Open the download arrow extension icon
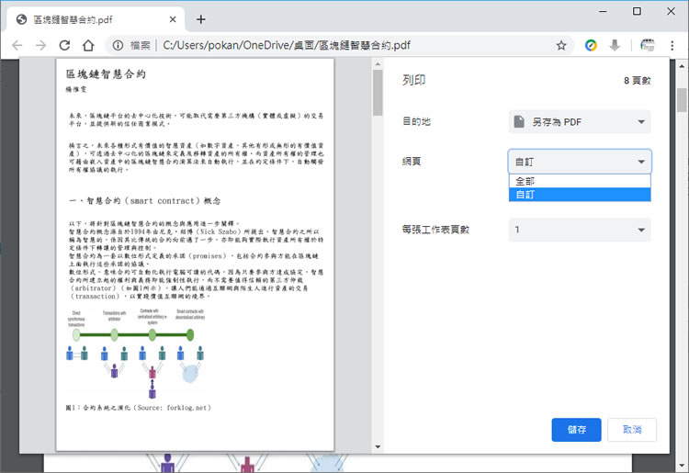The width and height of the screenshot is (689, 473). click(615, 45)
